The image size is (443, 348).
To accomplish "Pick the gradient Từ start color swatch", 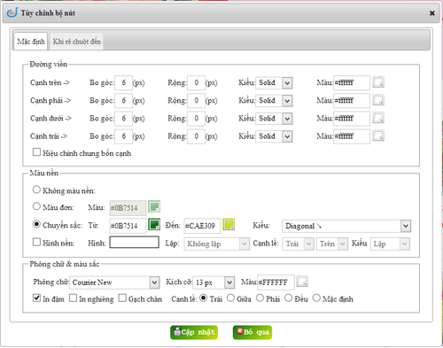I will (154, 224).
